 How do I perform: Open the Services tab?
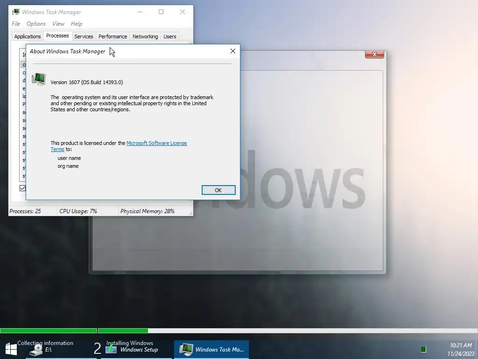[84, 36]
